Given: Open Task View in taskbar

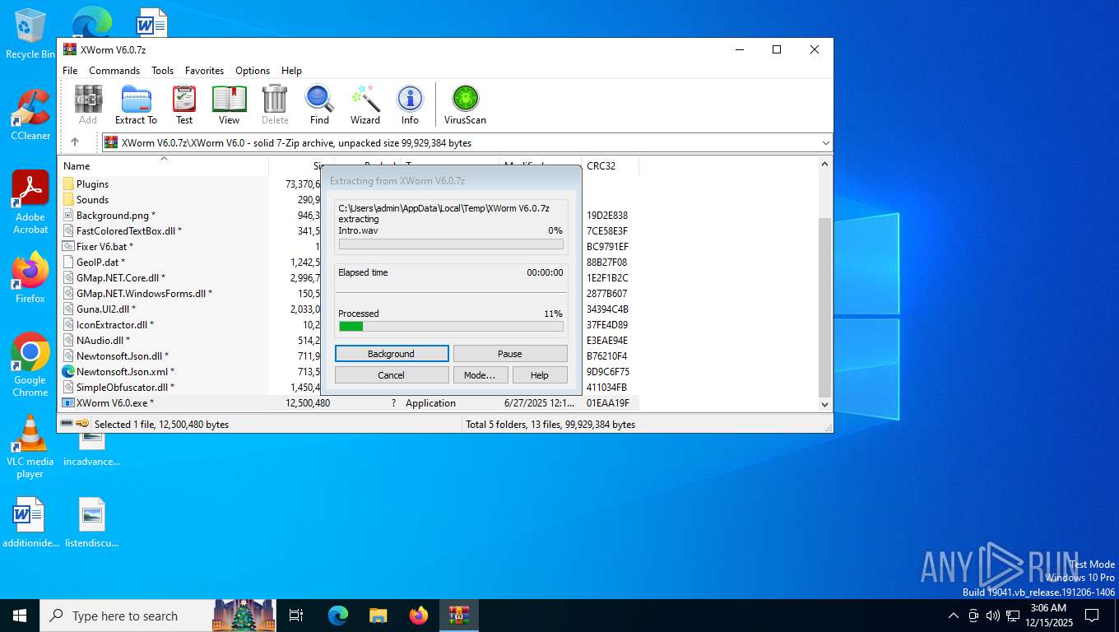Looking at the screenshot, I should click(296, 616).
